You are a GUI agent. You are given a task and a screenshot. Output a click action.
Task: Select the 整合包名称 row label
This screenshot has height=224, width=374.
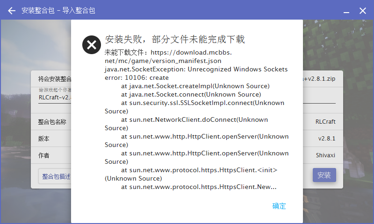52,122
